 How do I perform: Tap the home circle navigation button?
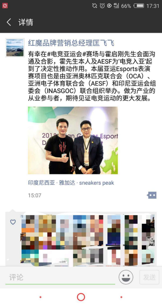(x=81, y=297)
